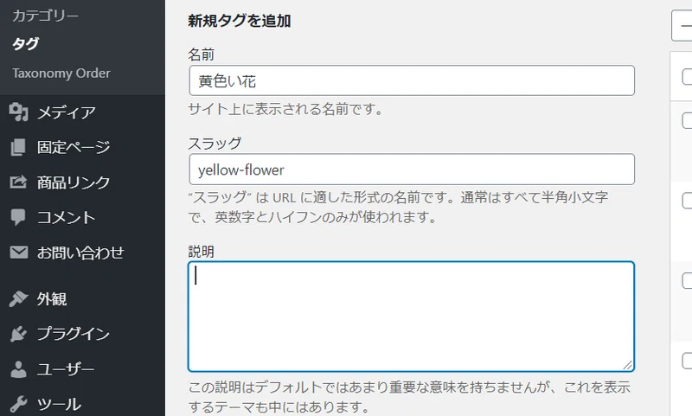Open Taxonomy Order in the sidebar
The width and height of the screenshot is (692, 416).
[61, 74]
